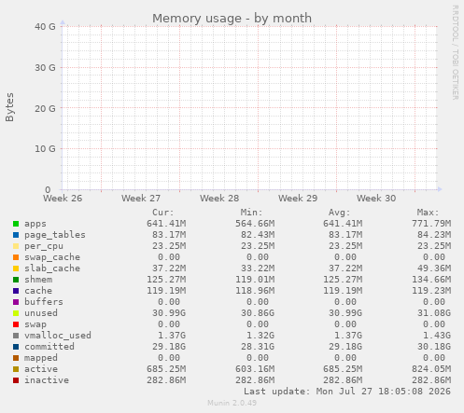This screenshot has height=413, width=464.
Task: Click the inactive dark red swatch
Action: point(16,380)
